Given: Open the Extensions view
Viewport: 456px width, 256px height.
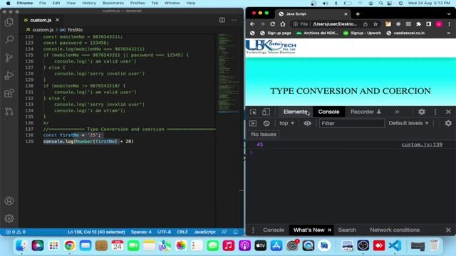Looking at the screenshot, I should tap(9, 93).
